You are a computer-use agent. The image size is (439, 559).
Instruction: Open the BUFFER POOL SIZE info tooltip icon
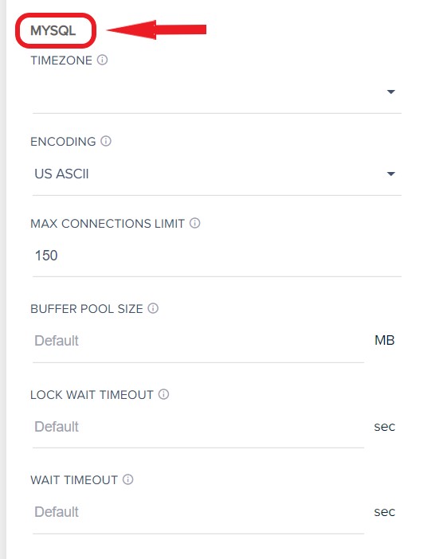click(x=153, y=308)
